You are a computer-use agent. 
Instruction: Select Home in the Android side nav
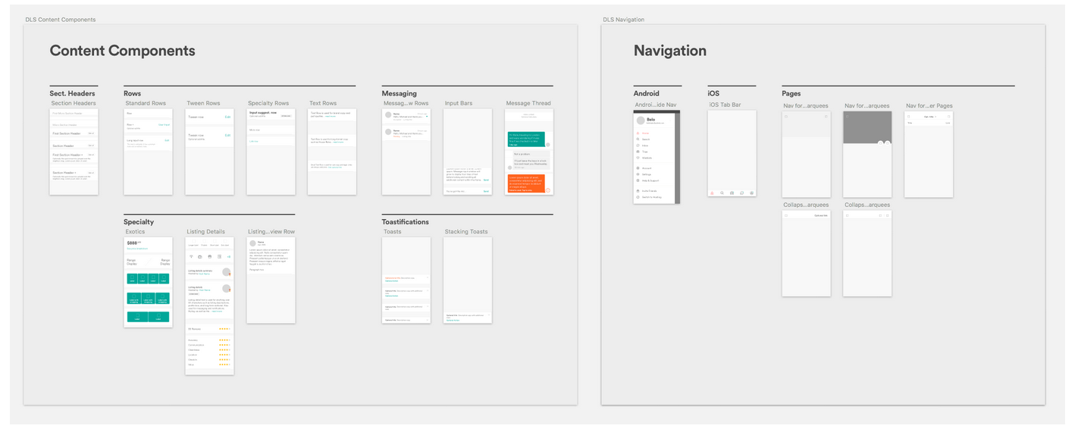pyautogui.click(x=645, y=133)
